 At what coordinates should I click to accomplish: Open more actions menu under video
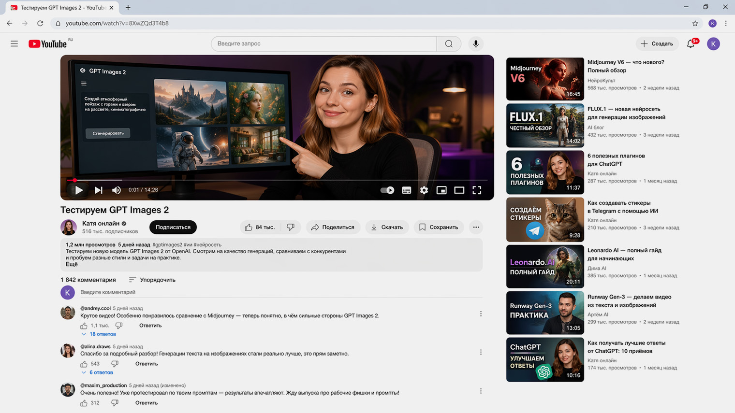[x=476, y=227]
